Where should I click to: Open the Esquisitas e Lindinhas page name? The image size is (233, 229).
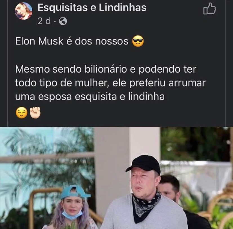pos(92,7)
